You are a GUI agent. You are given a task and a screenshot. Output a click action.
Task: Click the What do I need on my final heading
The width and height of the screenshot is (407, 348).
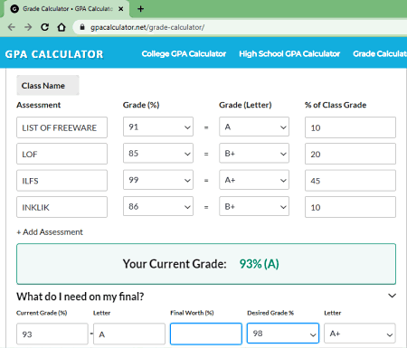click(x=80, y=296)
